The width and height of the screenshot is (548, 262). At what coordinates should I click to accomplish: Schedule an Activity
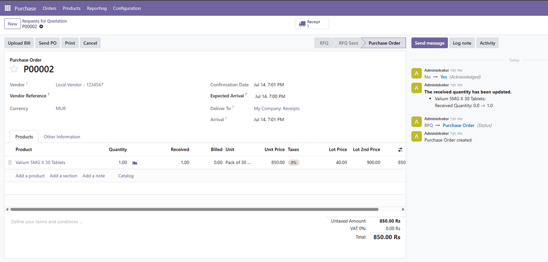[487, 43]
